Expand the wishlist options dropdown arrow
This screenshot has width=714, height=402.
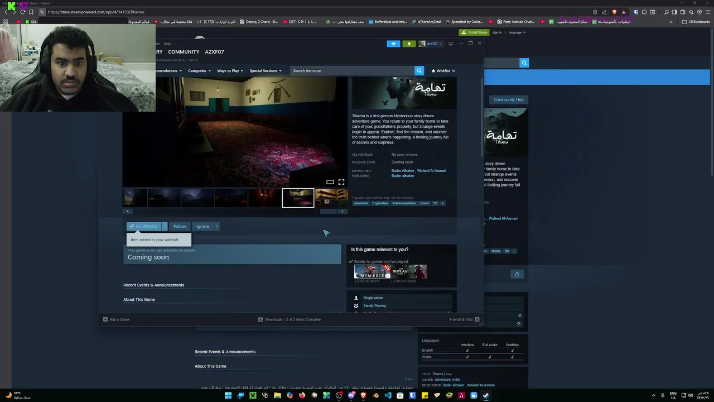(x=165, y=226)
